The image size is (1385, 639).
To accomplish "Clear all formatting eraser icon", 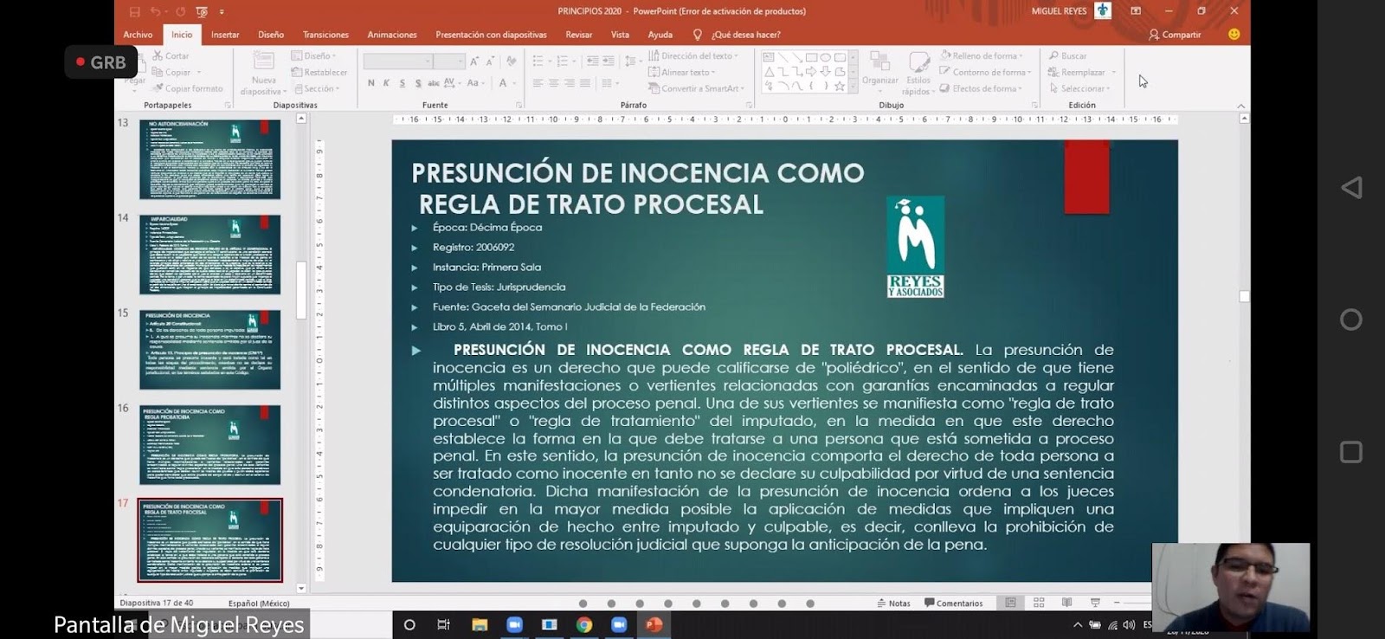I will tap(512, 61).
